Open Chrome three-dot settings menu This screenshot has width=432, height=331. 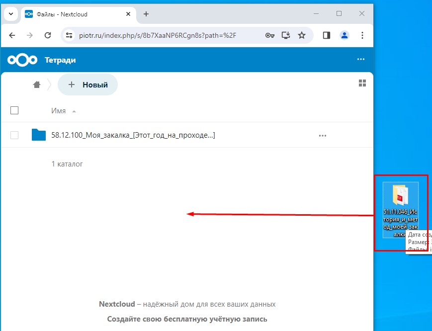[362, 35]
